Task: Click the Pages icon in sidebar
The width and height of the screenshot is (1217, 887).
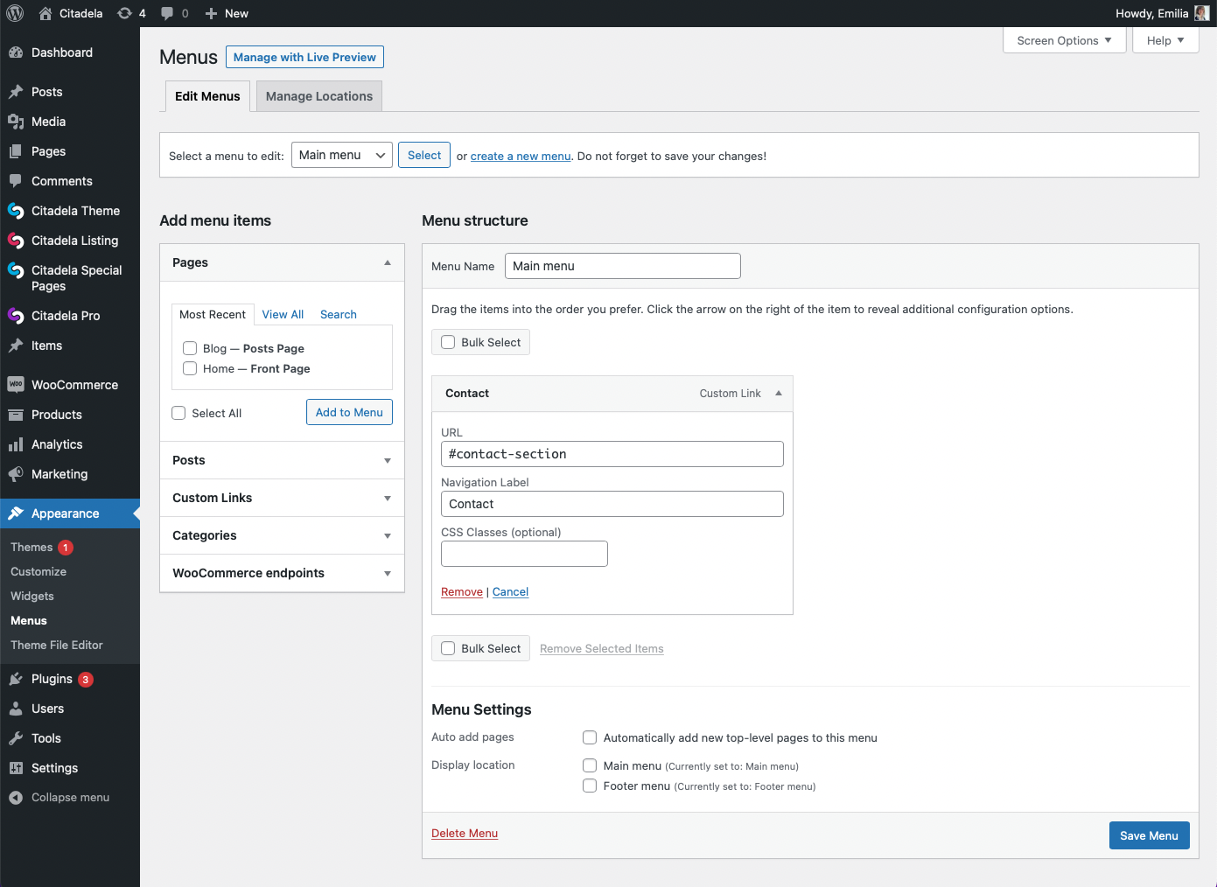Action: point(16,151)
